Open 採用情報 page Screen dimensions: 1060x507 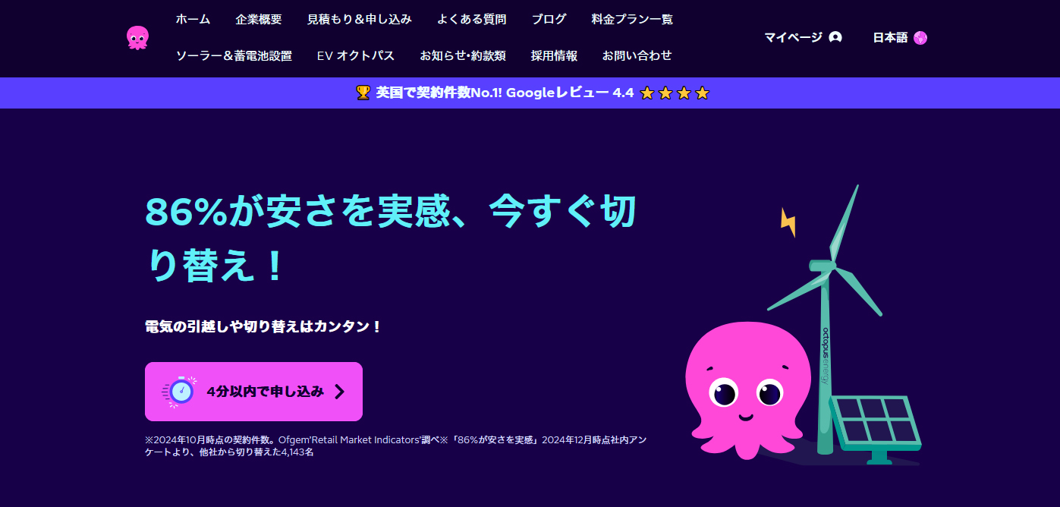[554, 55]
